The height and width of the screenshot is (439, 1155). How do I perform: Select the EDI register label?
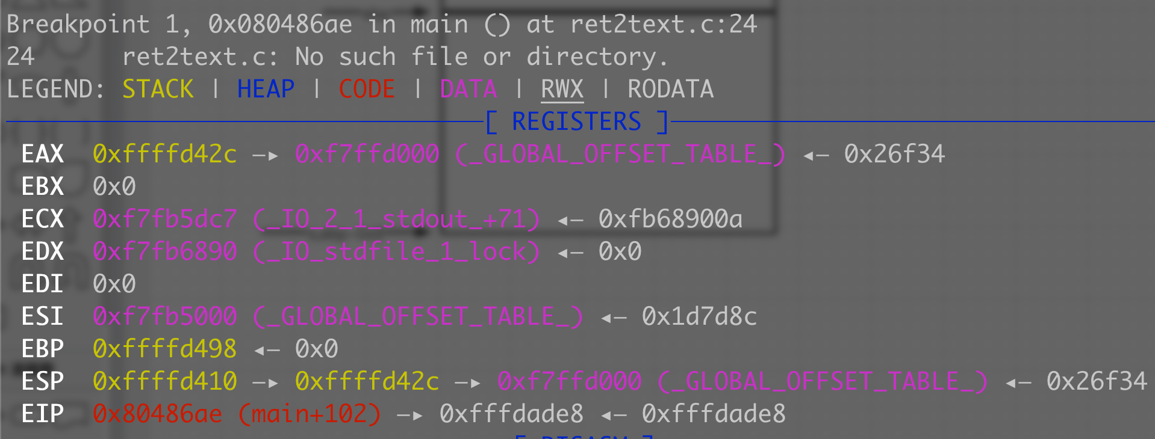click(x=42, y=284)
